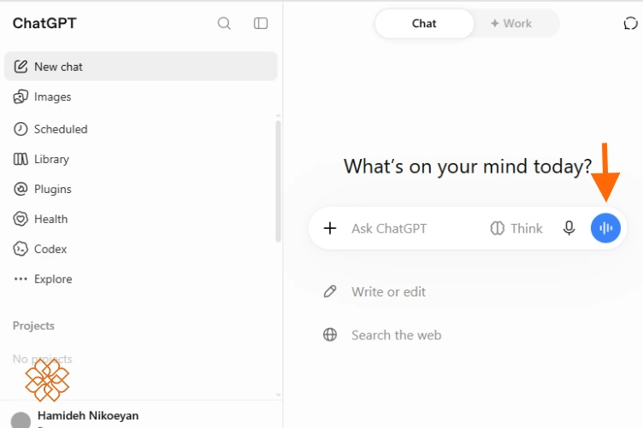Click the sidebar scroll down arrow

click(278, 395)
